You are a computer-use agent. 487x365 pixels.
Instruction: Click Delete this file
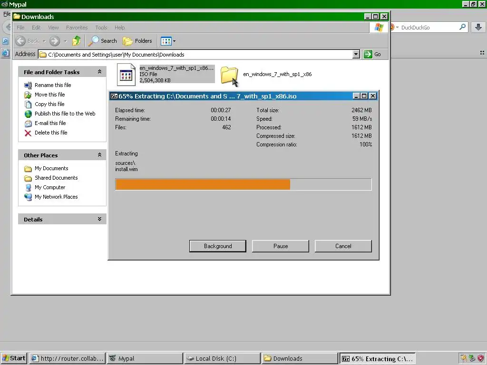51,133
